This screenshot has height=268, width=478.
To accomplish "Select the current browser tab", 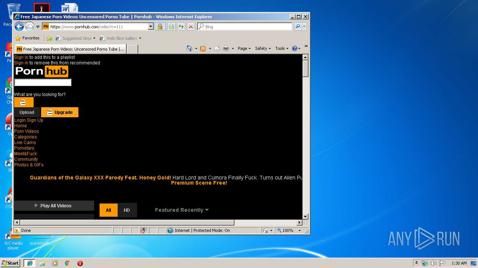I will [71, 49].
